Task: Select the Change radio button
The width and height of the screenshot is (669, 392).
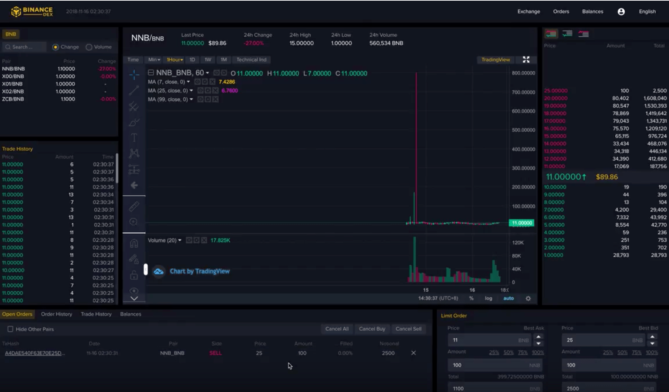Action: 55,47
